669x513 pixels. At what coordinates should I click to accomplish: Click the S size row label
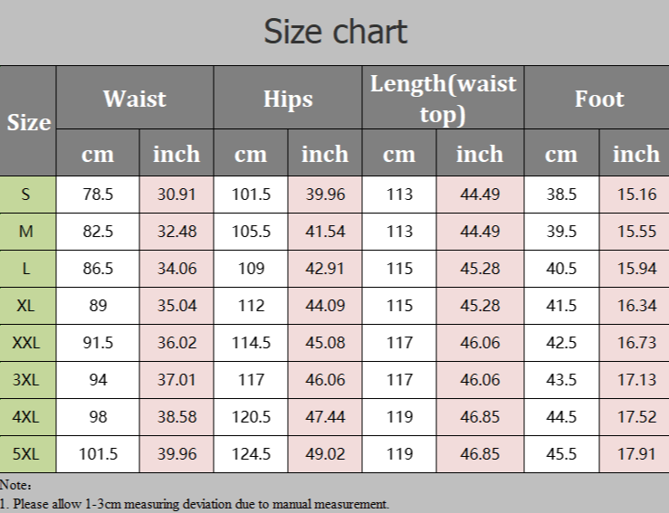pos(28,195)
